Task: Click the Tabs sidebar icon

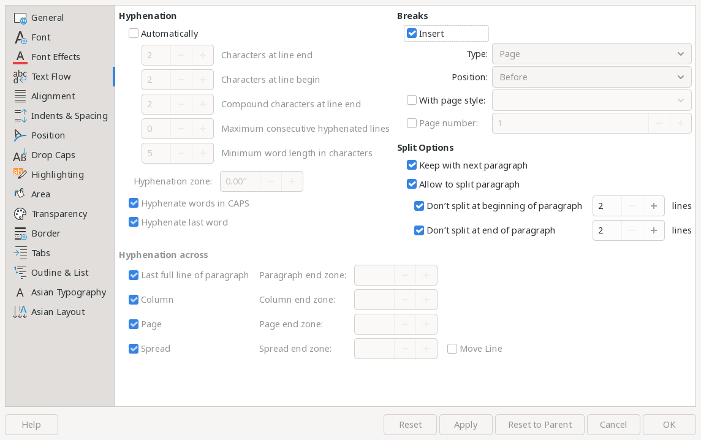Action: pyautogui.click(x=20, y=253)
